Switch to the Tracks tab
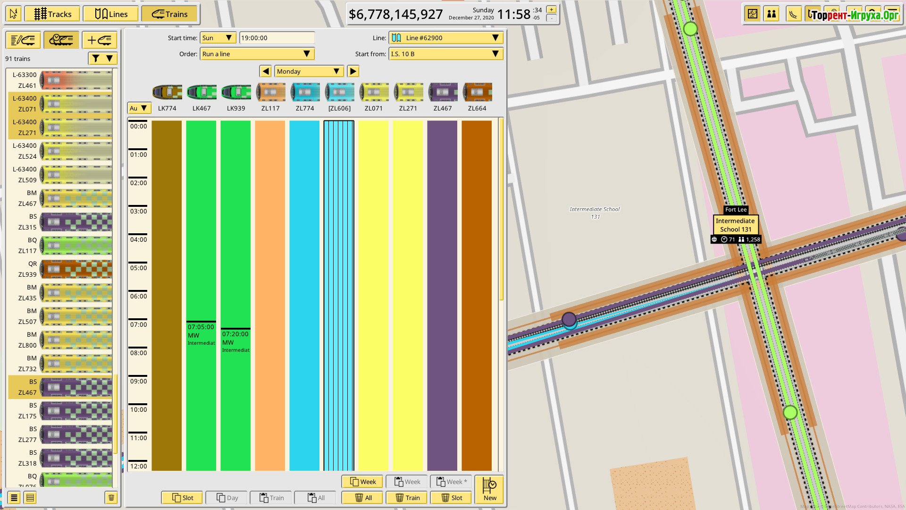This screenshot has height=510, width=906. point(52,14)
